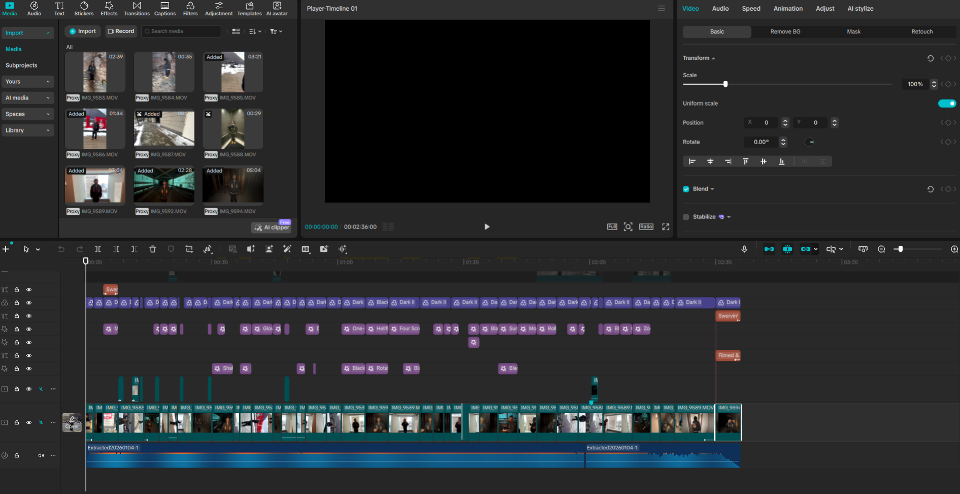Screen dimensions: 960x494
Task: Disable Uniform scale toggle
Action: pos(947,103)
